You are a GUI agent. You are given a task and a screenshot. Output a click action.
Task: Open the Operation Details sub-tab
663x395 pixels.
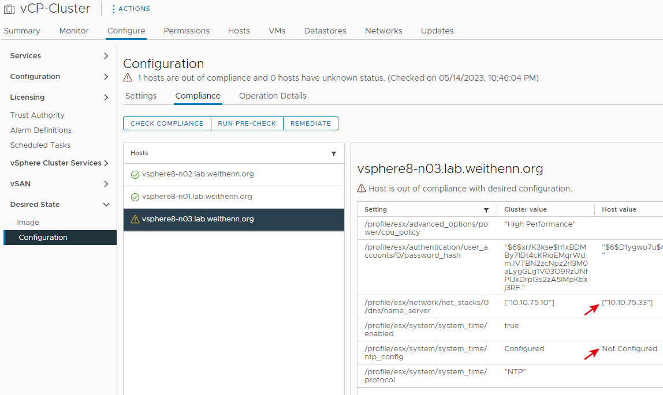pyautogui.click(x=273, y=96)
